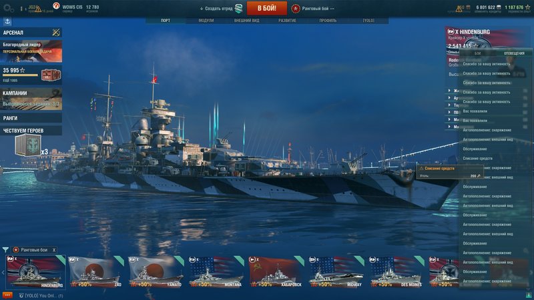Click the clan emblem beside Создать отряд
534x300 pixels.
click(x=239, y=9)
